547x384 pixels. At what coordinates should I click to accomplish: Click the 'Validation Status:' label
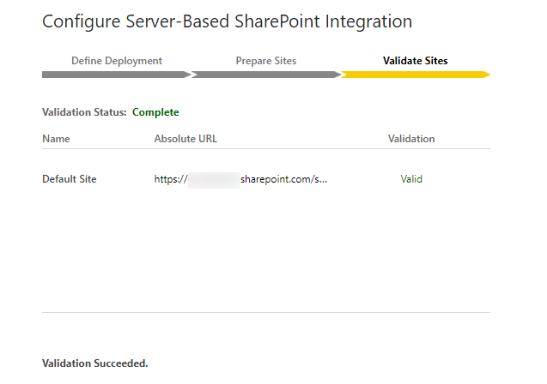coord(84,112)
